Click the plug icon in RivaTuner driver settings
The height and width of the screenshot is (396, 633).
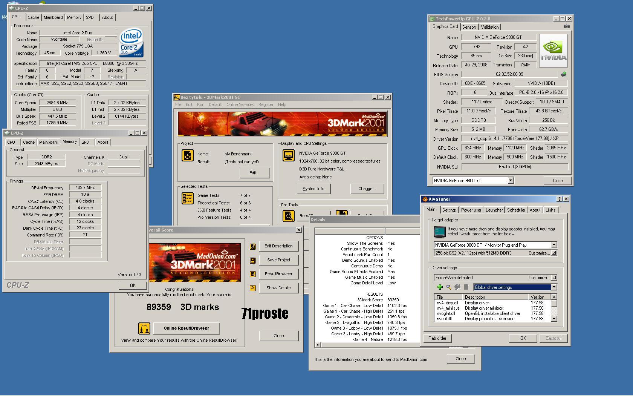pos(457,287)
